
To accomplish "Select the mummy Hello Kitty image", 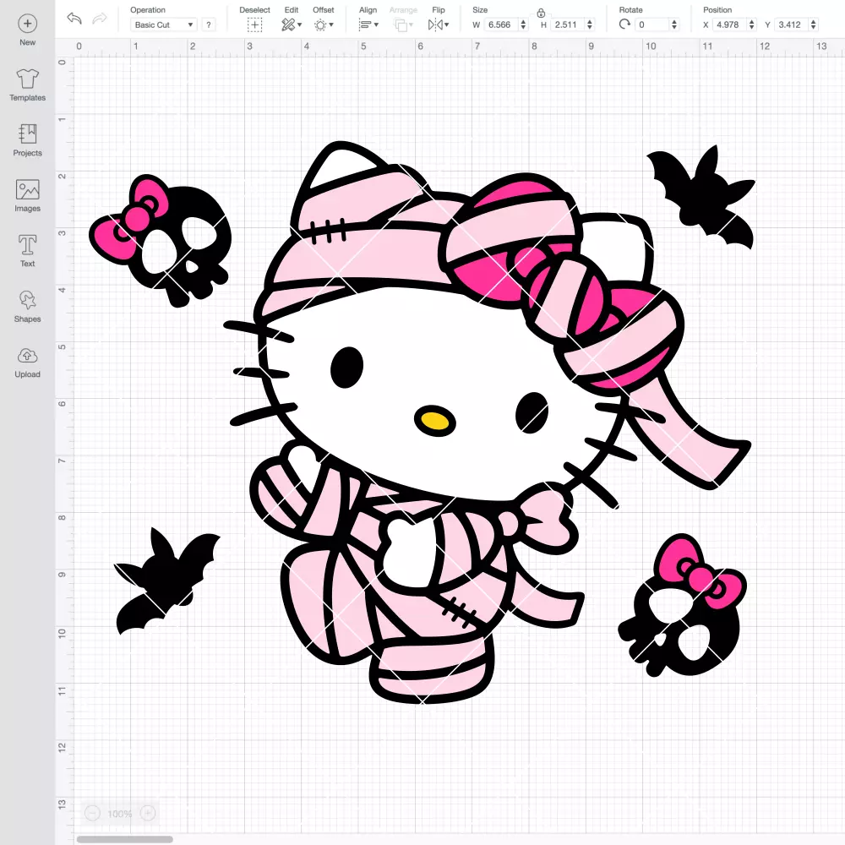I will pos(488,422).
